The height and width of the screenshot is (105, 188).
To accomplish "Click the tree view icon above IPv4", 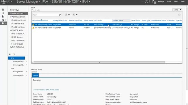I will (10, 54).
